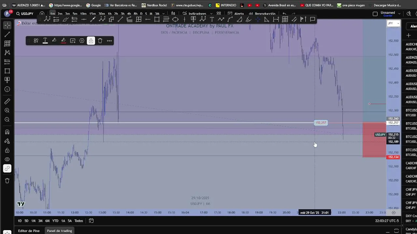Select the layout setup square icon

tap(375, 14)
